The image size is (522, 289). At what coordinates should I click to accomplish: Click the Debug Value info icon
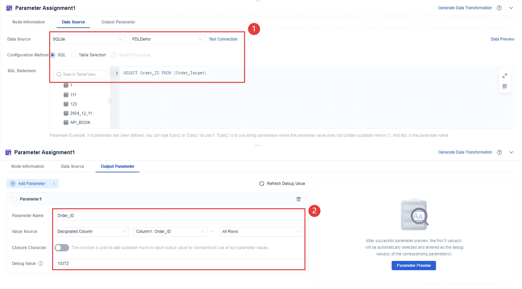point(41,264)
